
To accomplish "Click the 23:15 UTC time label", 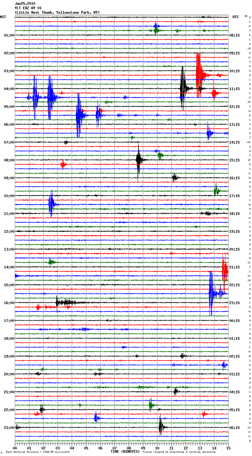I will pos(235,303).
